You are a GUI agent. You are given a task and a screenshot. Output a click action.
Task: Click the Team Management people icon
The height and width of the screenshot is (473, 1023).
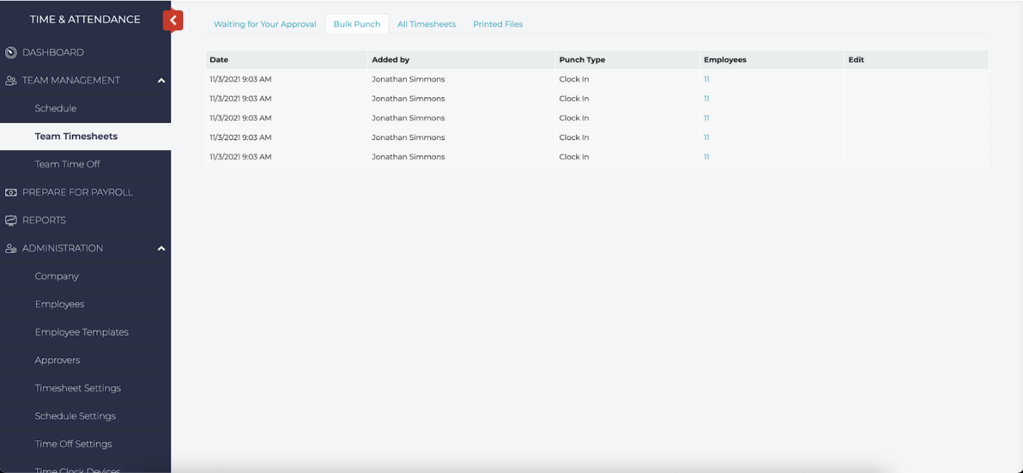(x=10, y=80)
